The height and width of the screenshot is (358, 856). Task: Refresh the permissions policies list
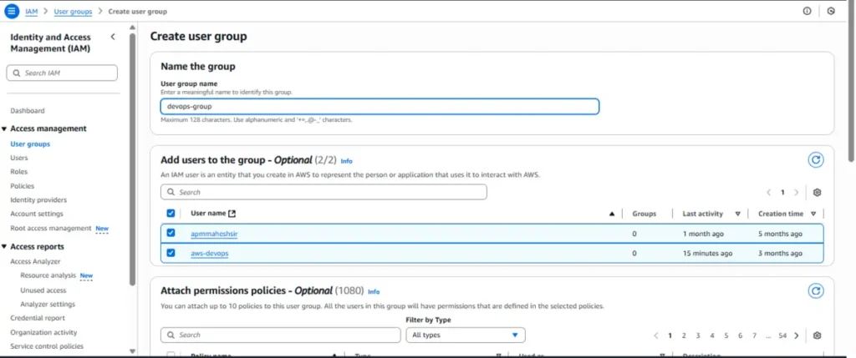coord(816,291)
